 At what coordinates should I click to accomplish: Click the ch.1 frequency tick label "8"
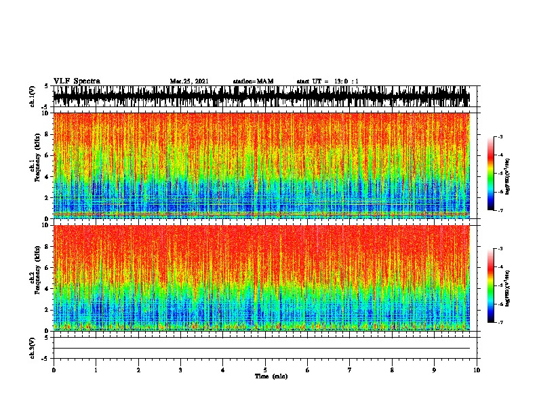(48, 134)
